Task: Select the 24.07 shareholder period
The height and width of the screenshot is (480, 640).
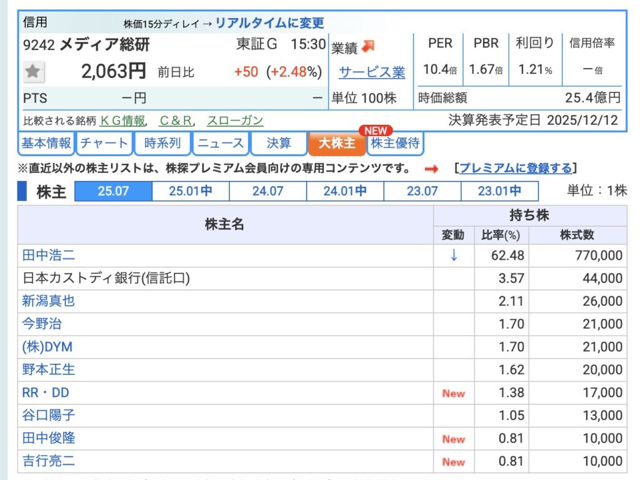Action: pos(267,191)
